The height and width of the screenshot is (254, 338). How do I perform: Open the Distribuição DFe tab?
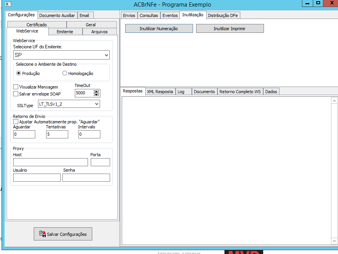click(x=223, y=15)
